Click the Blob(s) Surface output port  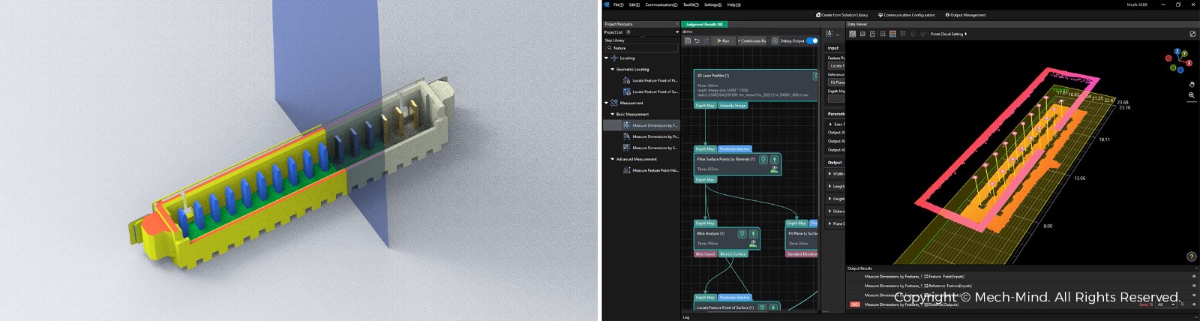pos(733,254)
